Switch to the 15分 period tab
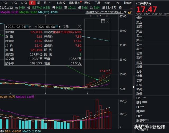169x133 pixels. point(4,3)
